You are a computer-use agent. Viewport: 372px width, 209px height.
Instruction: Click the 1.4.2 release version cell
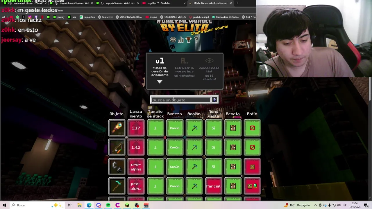click(136, 147)
